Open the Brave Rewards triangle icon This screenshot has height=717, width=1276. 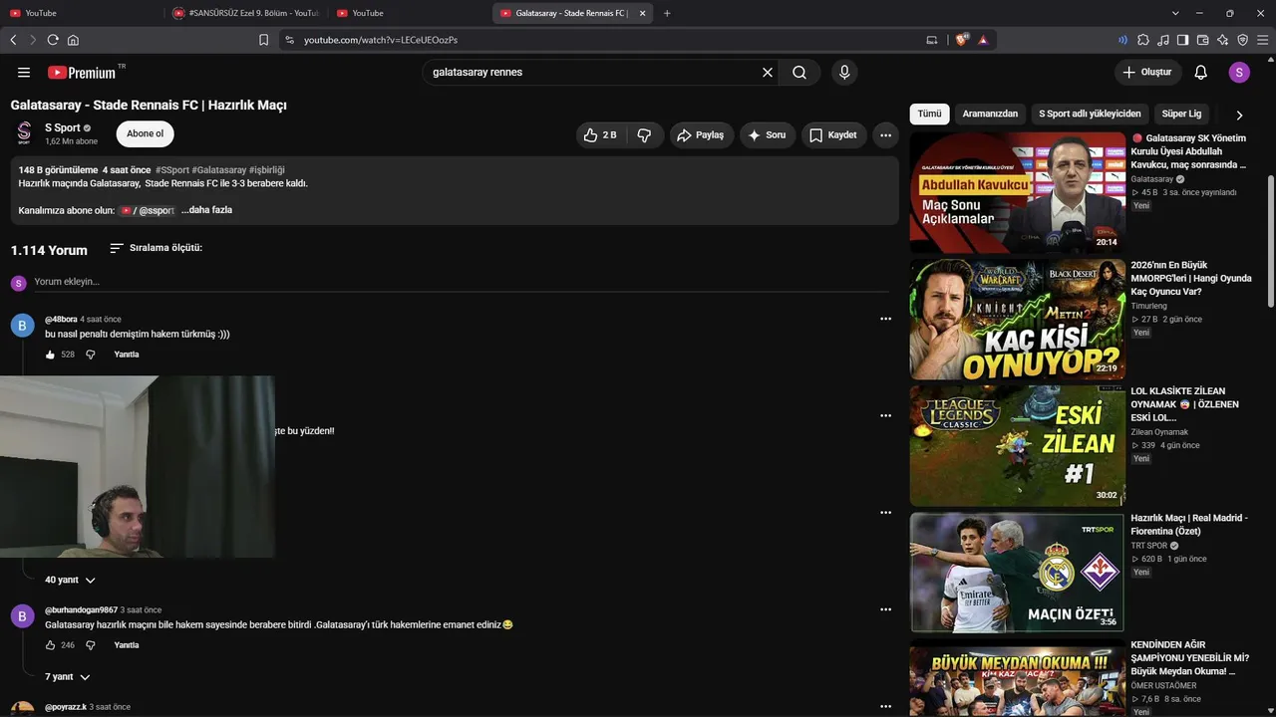tap(983, 40)
